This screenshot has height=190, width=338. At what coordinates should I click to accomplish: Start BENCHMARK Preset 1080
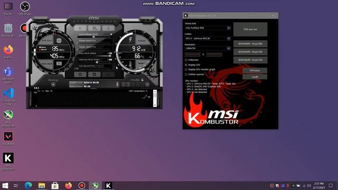coord(250,44)
